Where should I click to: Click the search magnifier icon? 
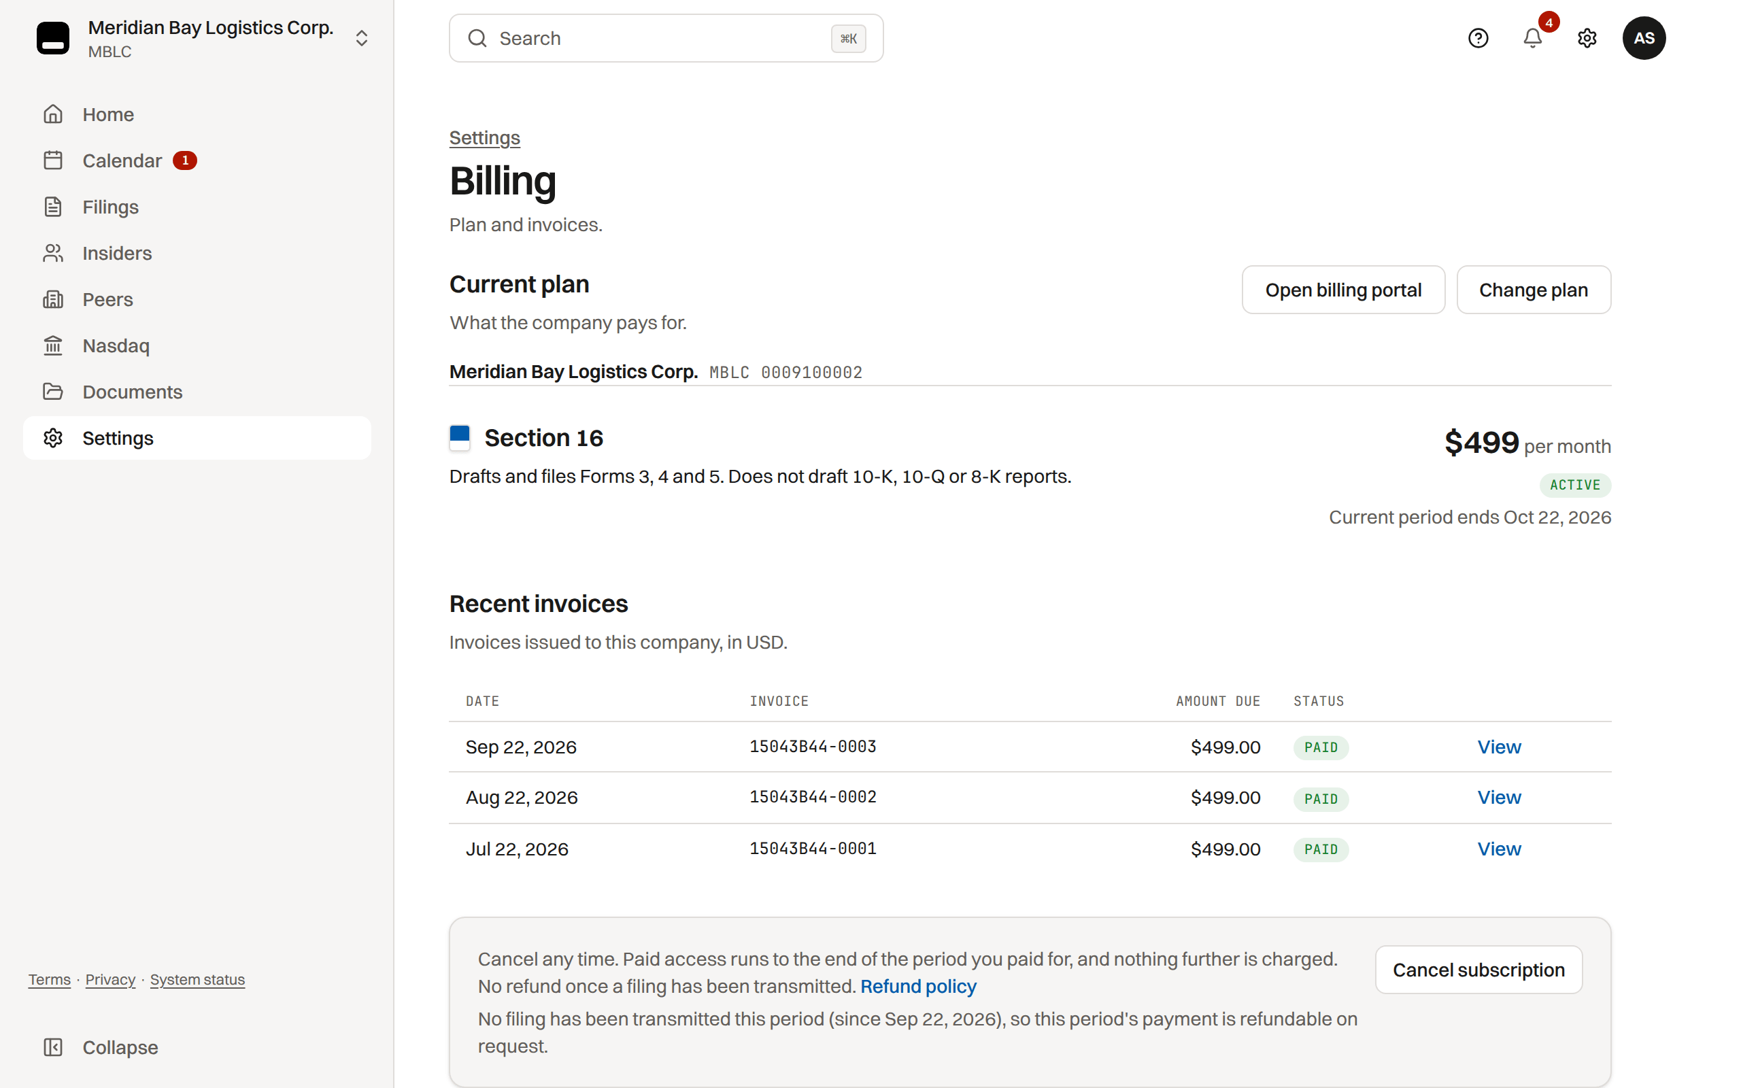coord(477,38)
